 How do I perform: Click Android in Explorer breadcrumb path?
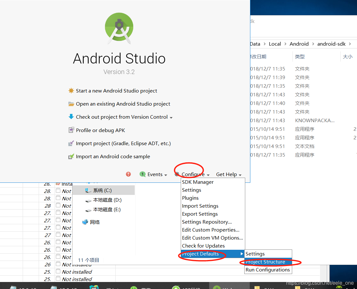[x=299, y=44]
